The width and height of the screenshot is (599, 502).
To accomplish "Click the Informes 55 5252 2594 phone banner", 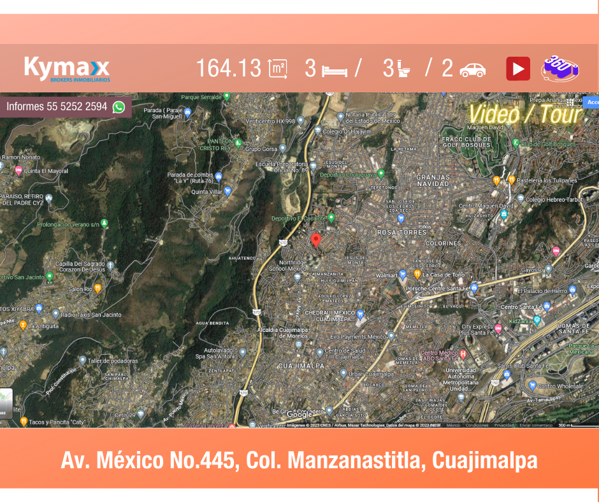I will [x=66, y=107].
